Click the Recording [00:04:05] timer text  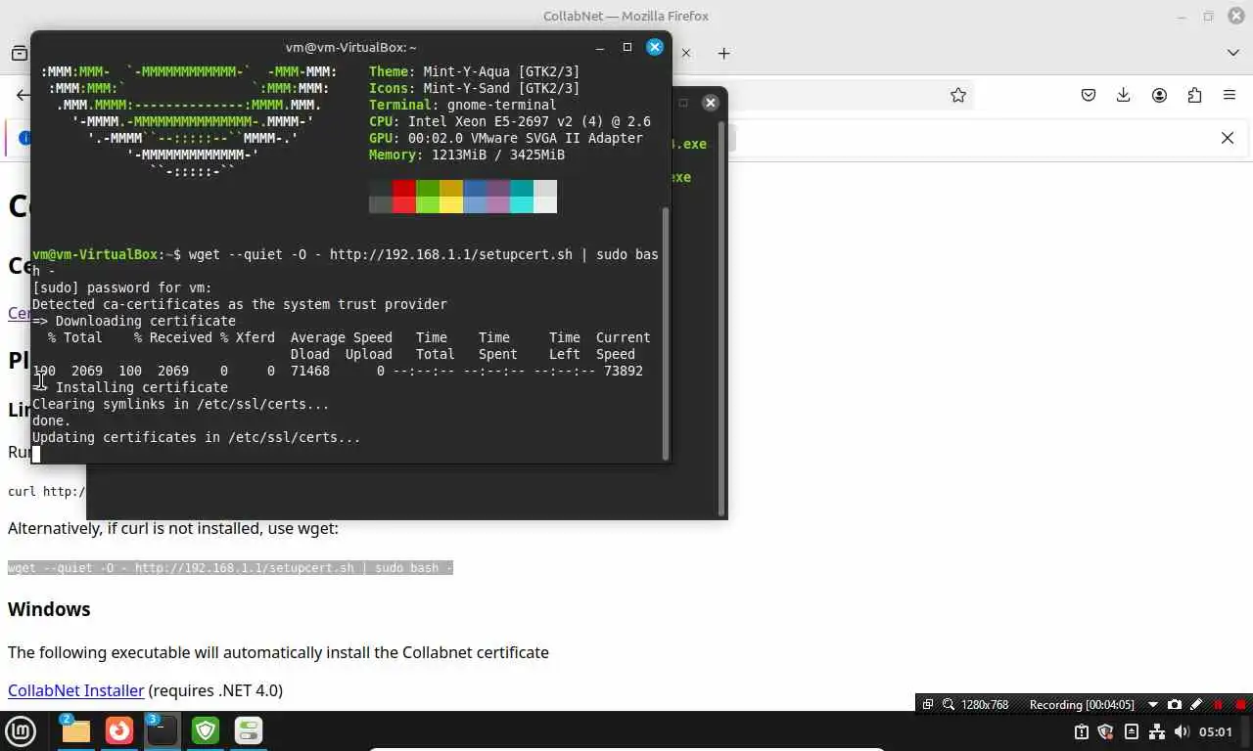[x=1082, y=704]
